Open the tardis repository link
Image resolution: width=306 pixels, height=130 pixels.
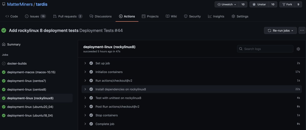pos(42,4)
